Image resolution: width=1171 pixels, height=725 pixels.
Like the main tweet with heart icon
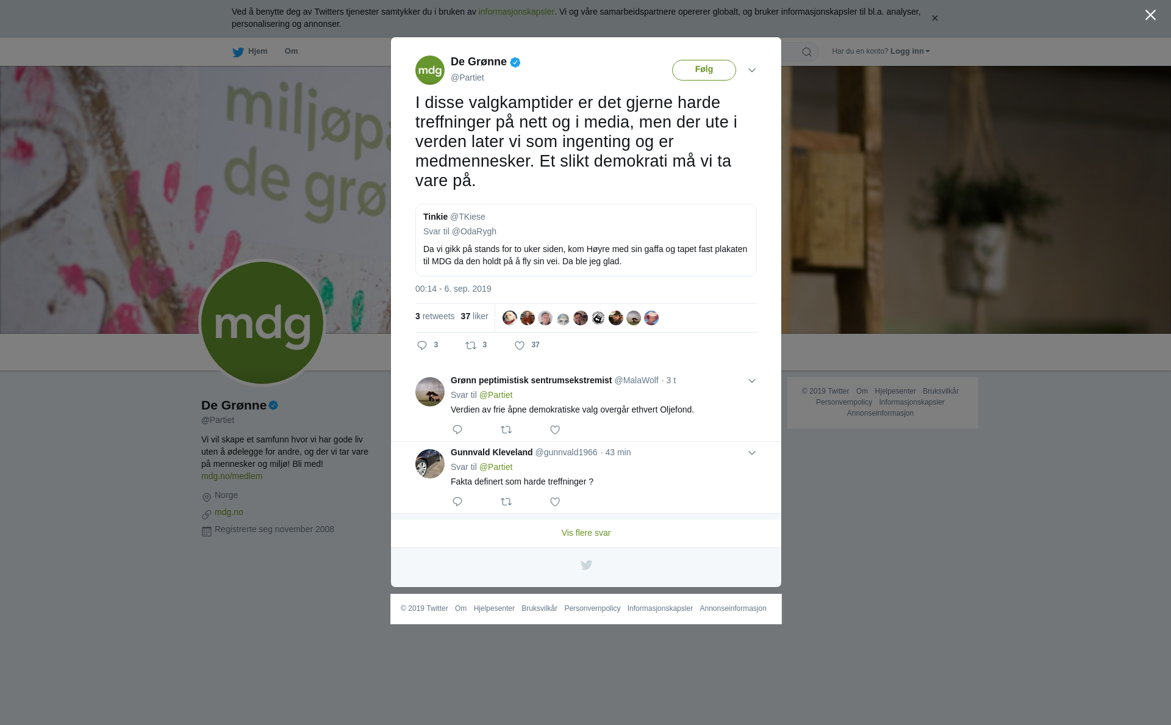520,345
